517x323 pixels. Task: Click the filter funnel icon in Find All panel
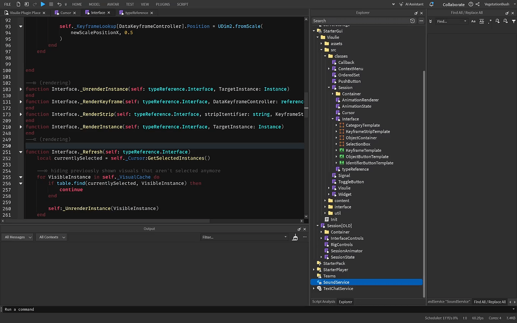(x=513, y=21)
